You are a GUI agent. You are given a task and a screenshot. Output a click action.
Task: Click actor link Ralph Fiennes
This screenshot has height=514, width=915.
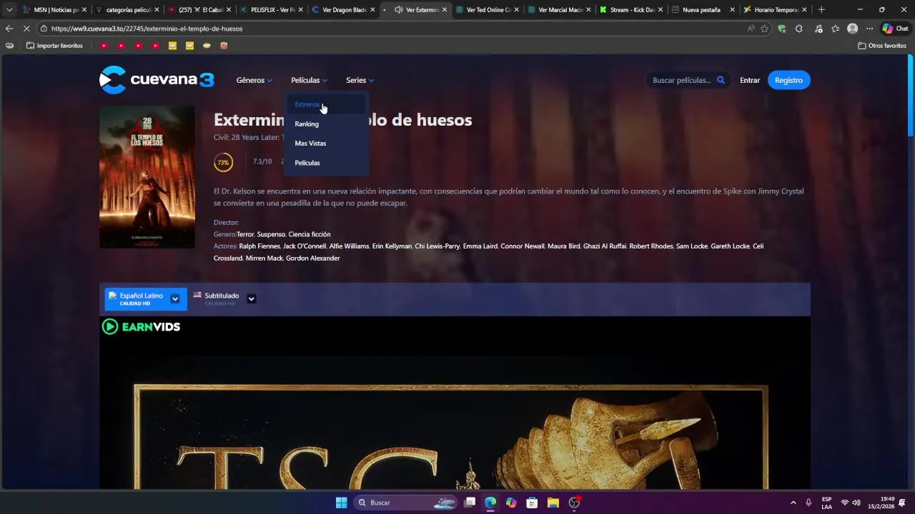pyautogui.click(x=259, y=246)
